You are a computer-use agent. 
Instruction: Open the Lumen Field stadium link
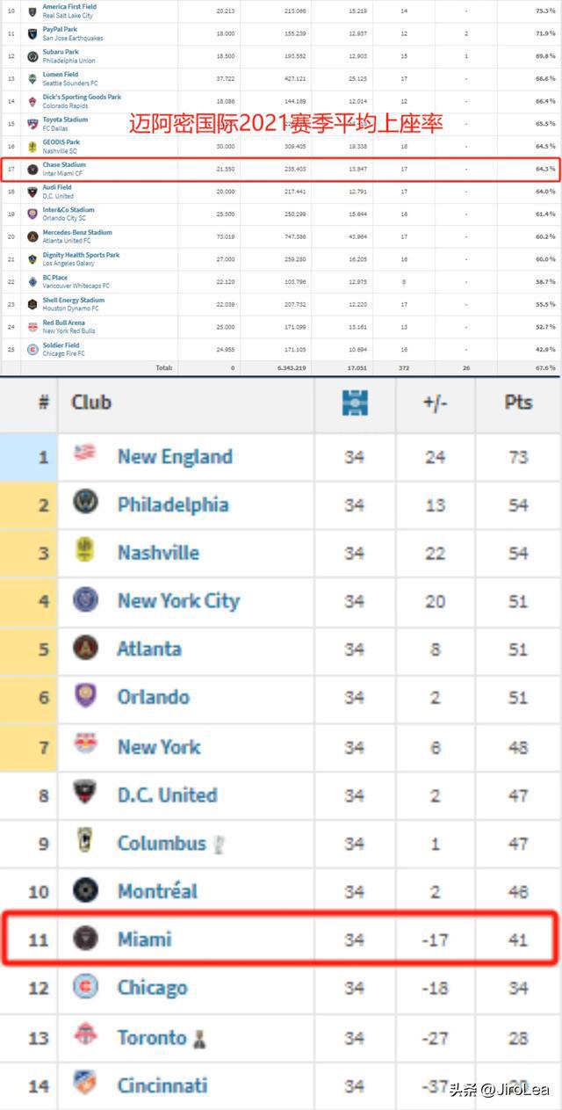(61, 75)
